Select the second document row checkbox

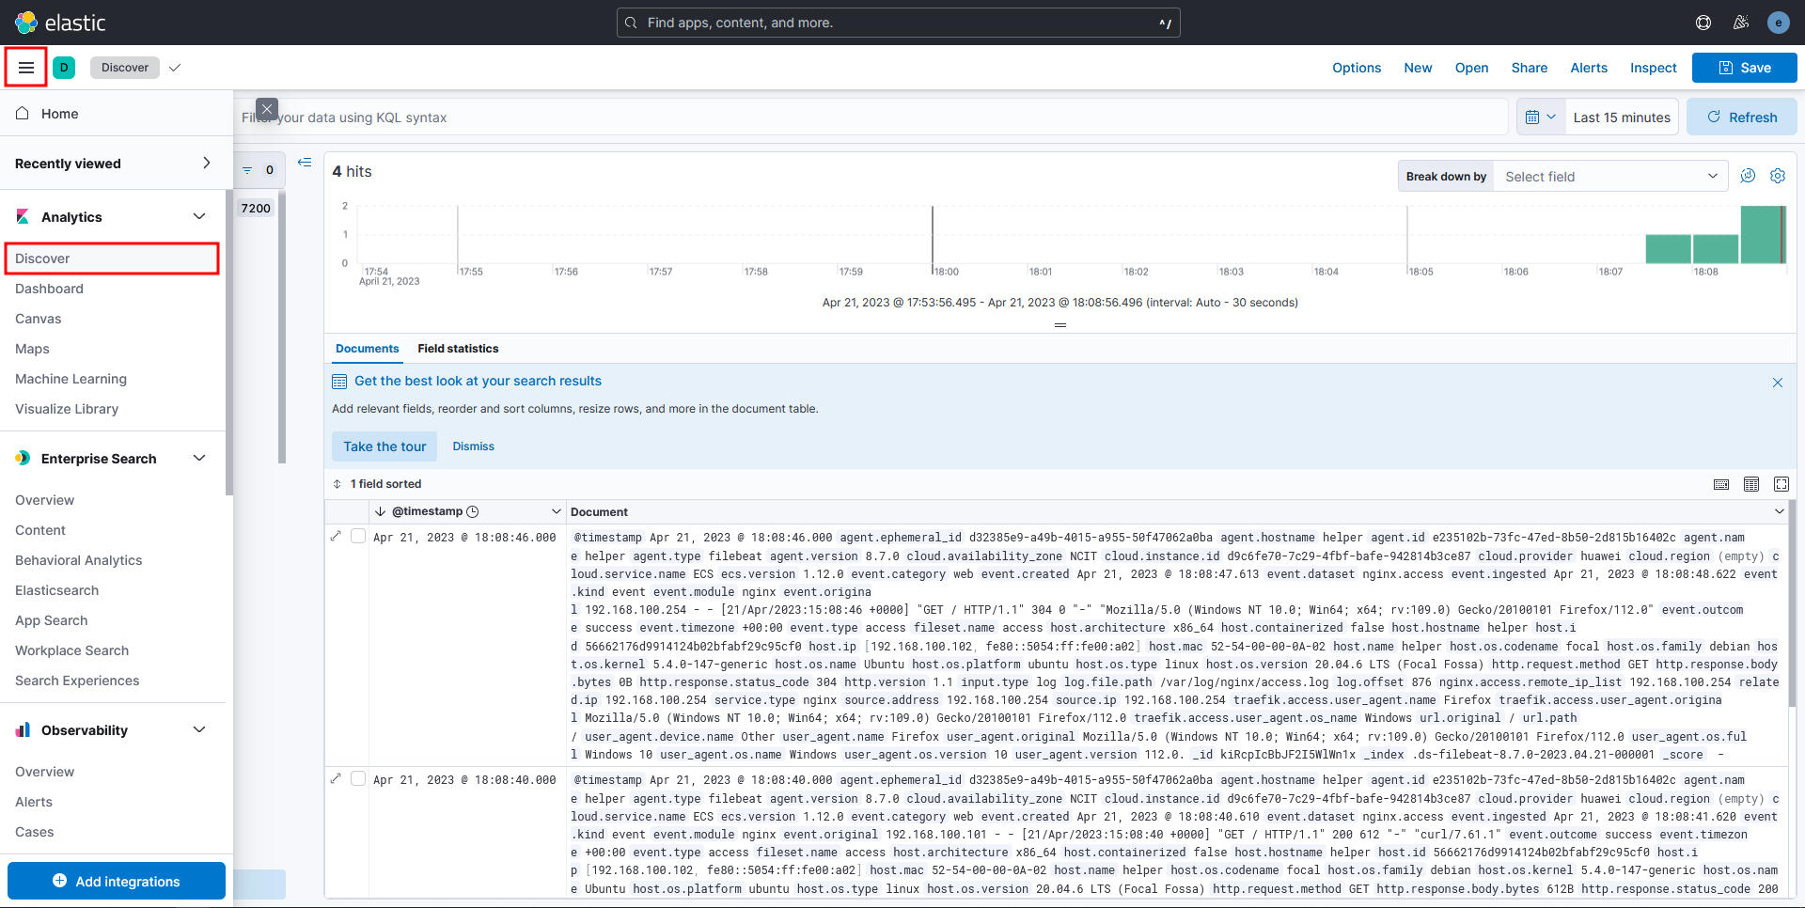tap(358, 779)
